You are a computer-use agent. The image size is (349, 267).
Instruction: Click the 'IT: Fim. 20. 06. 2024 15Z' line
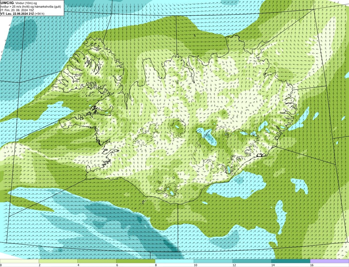17,10
